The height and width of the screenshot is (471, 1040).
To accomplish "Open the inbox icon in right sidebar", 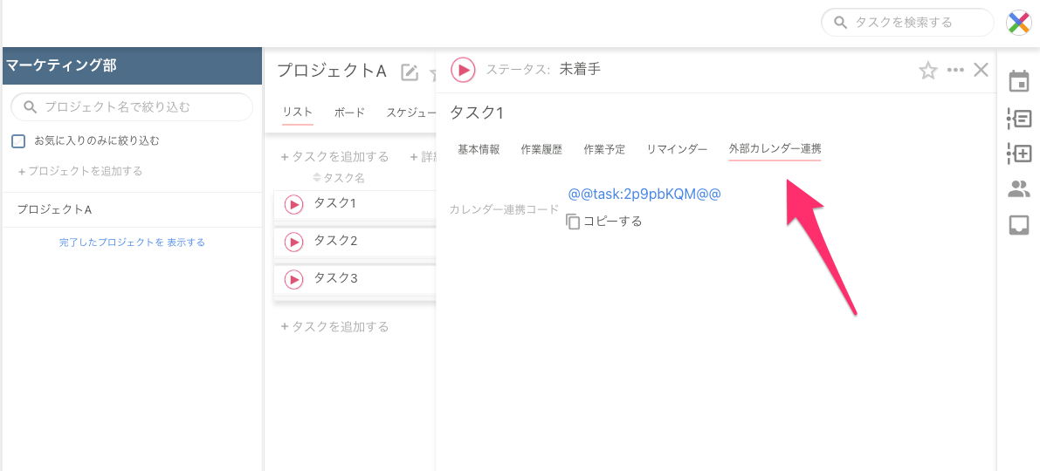I will (1019, 225).
